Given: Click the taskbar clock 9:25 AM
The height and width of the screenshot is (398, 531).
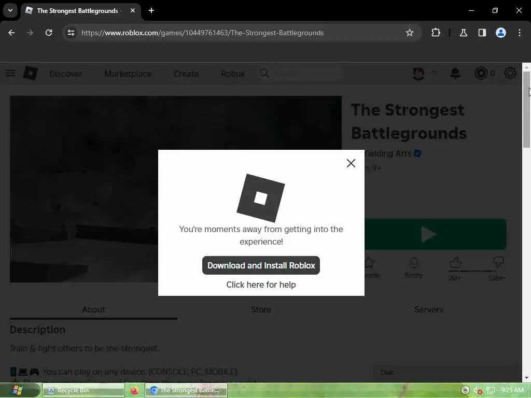Looking at the screenshot, I should [513, 390].
